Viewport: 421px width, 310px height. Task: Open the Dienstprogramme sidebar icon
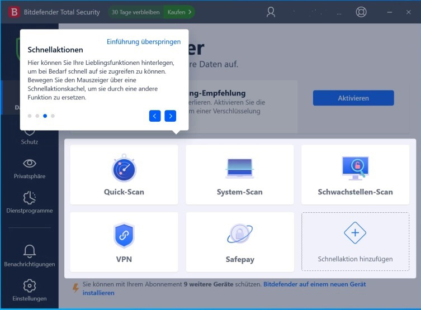[30, 198]
